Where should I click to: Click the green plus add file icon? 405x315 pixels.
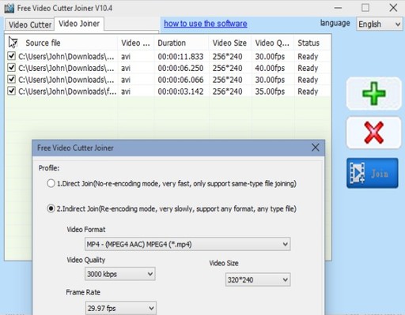point(373,94)
